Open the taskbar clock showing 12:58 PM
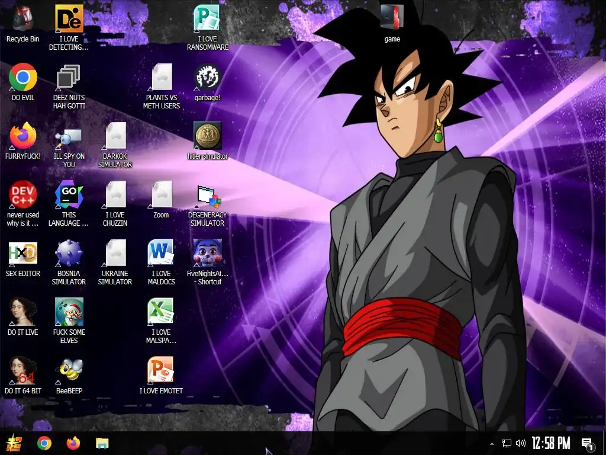The image size is (606, 455). pos(551,443)
